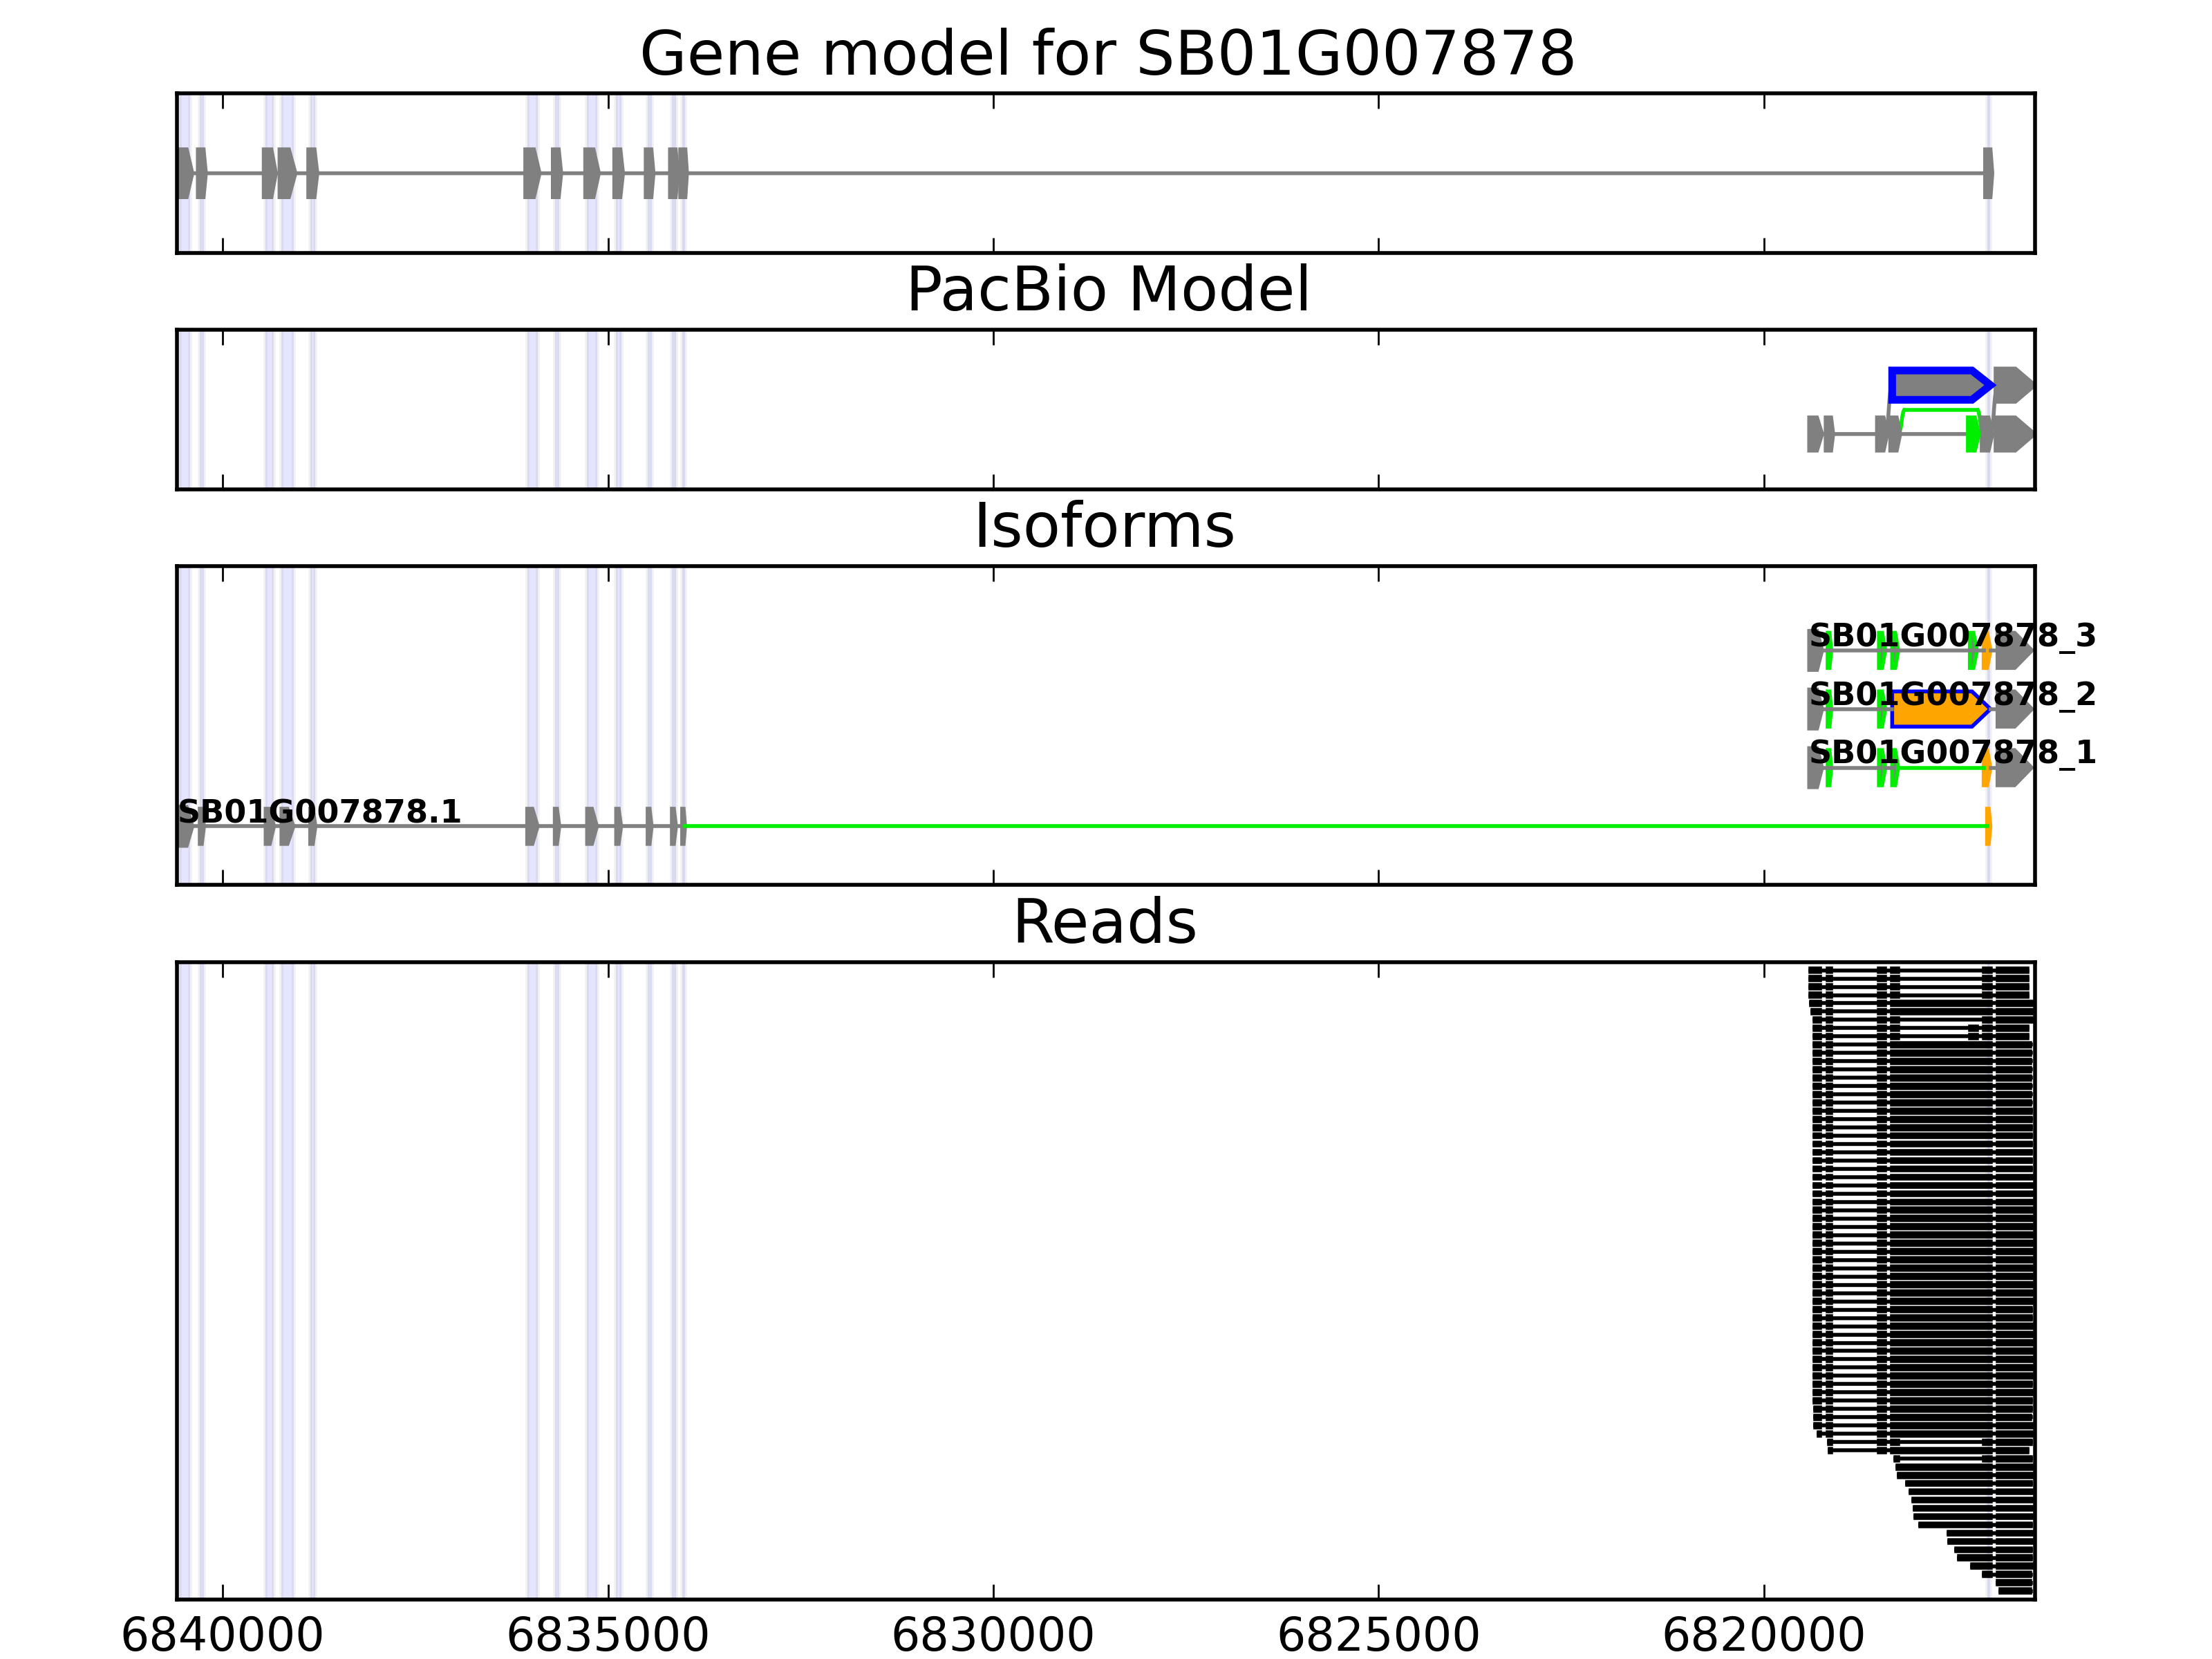Viewport: 2212px width, 1659px height.
Task: Click the isolated rightmost exon in Gene model panel
Action: click(x=1988, y=173)
